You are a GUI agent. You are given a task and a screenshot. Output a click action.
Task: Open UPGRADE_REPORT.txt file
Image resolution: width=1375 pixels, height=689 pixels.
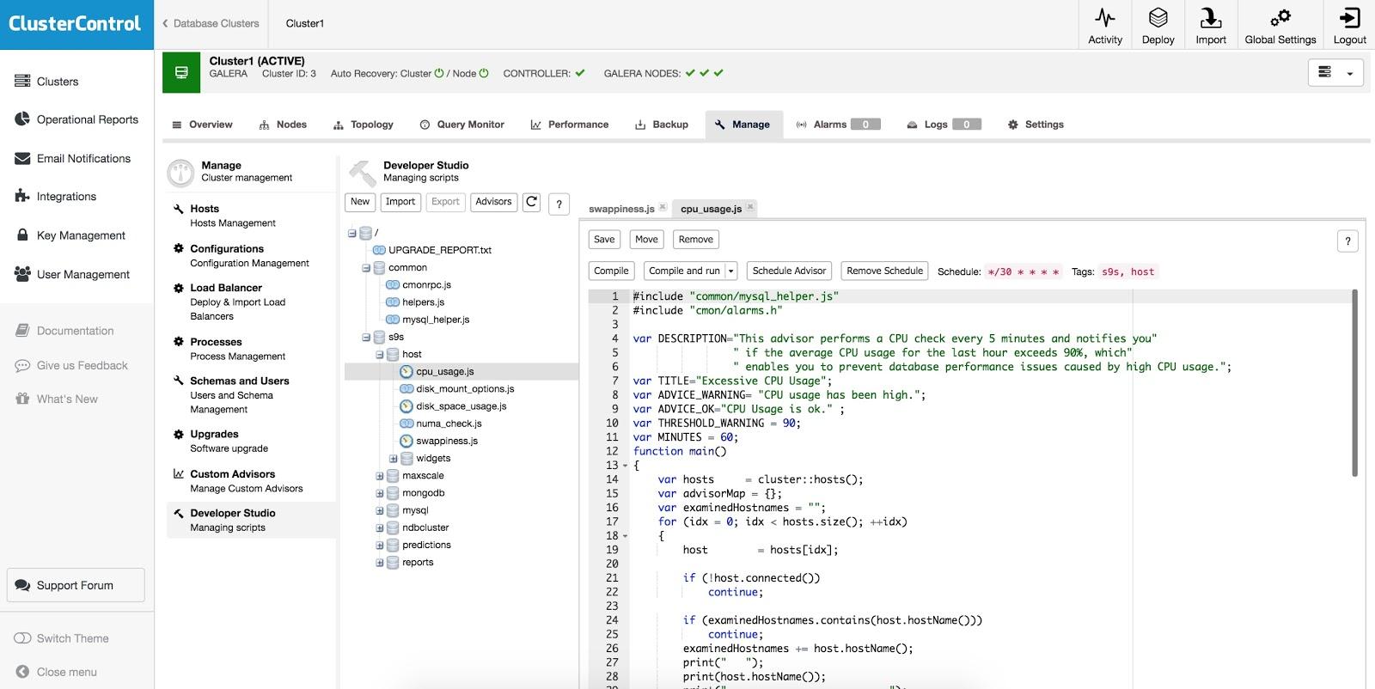tap(439, 250)
